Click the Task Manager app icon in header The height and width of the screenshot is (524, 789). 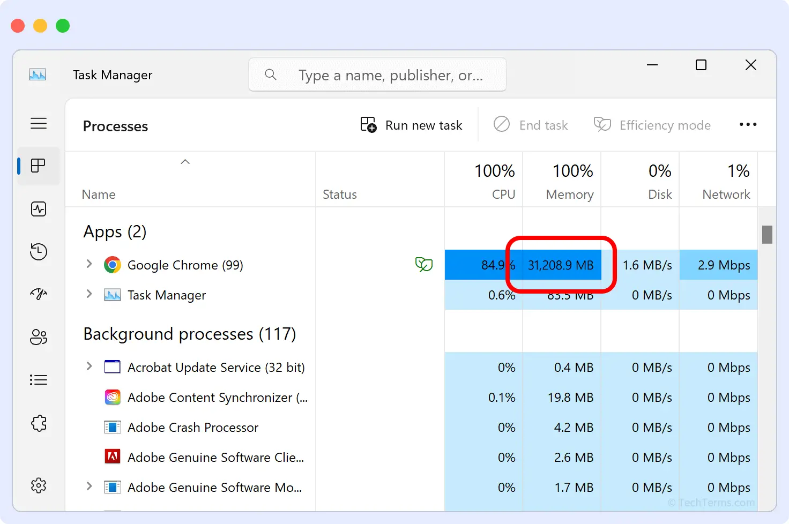coord(38,74)
